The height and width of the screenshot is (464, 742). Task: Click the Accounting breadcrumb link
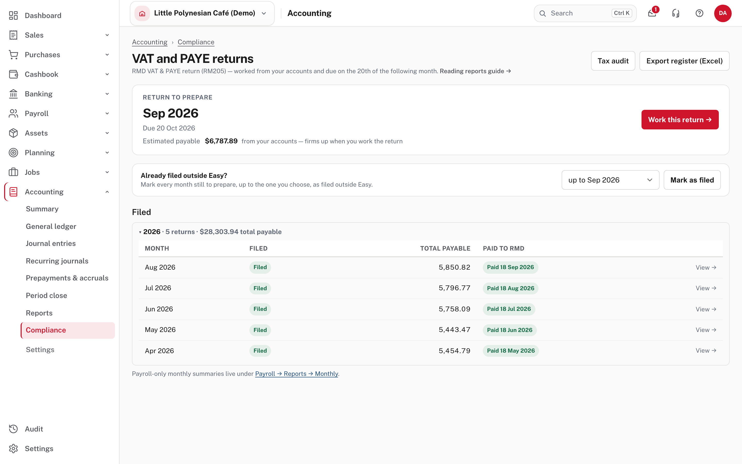(x=150, y=42)
